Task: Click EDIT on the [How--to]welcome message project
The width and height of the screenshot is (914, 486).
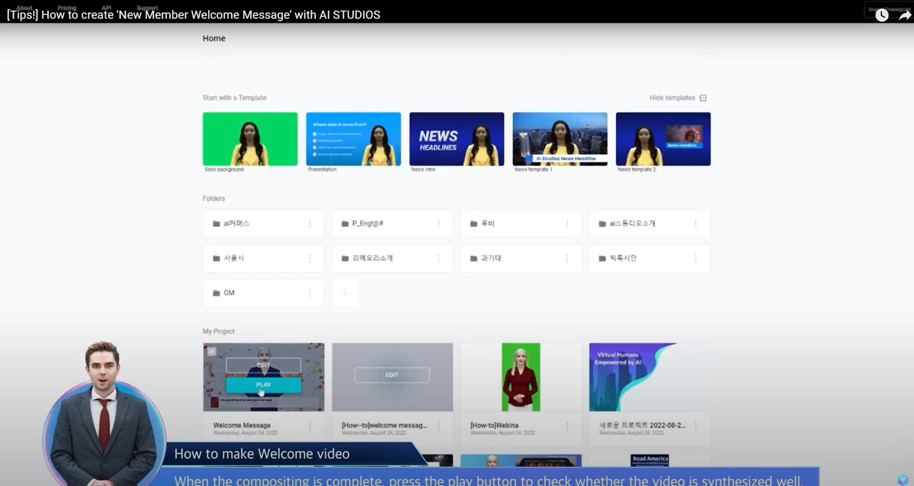Action: [392, 375]
